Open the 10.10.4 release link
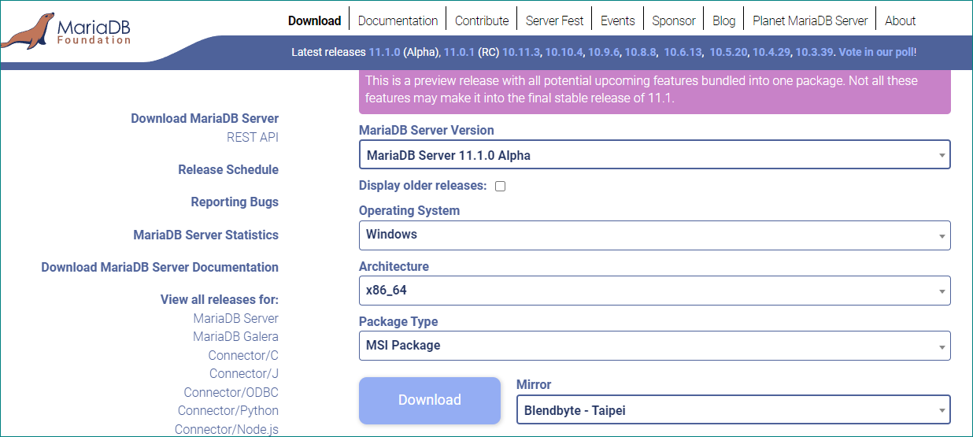 pyautogui.click(x=564, y=52)
